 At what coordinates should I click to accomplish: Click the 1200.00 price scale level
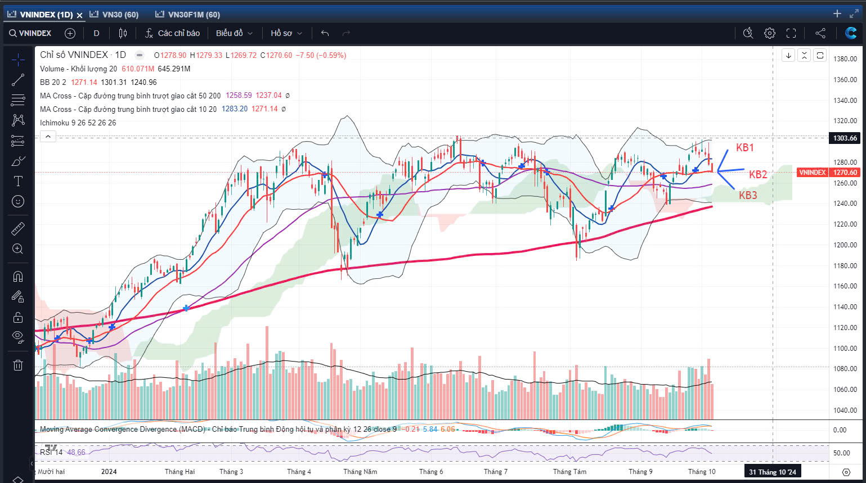(845, 245)
